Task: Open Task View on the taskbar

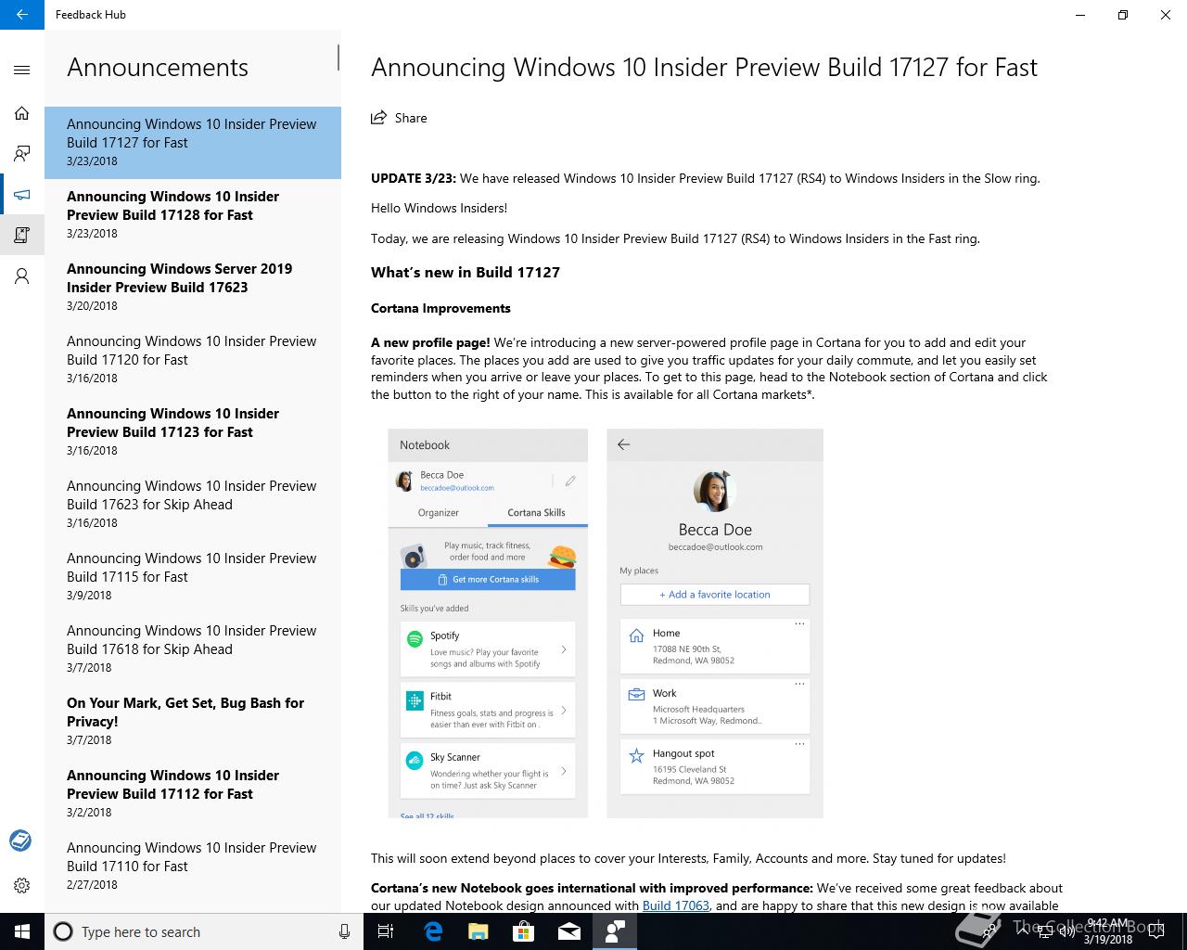Action: point(386,931)
